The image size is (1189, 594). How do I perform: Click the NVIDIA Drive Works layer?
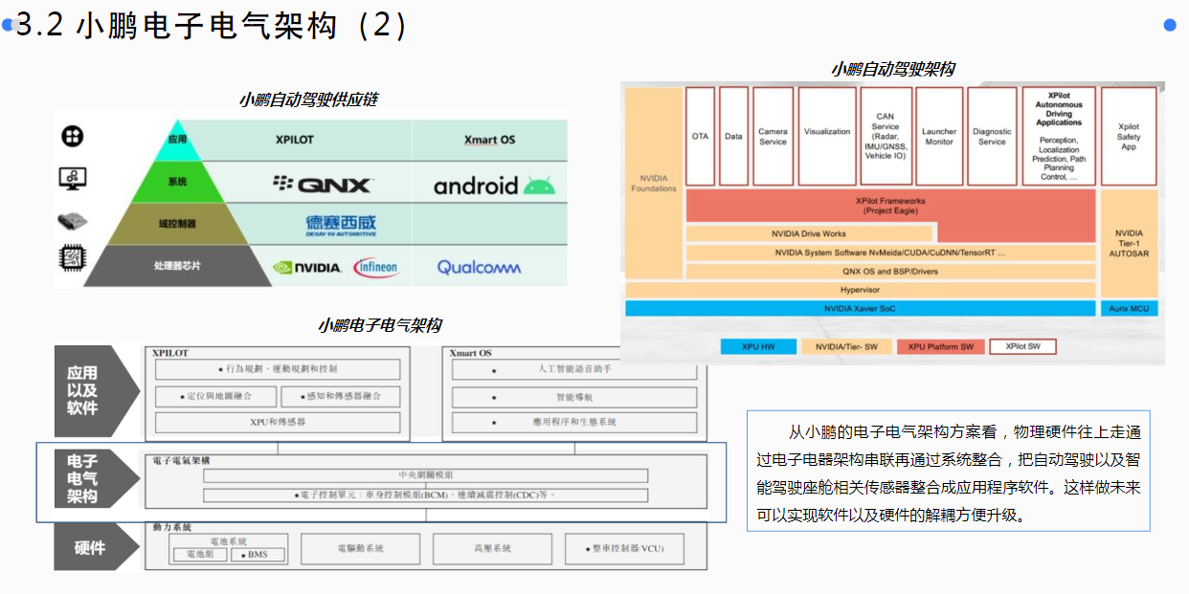[809, 233]
